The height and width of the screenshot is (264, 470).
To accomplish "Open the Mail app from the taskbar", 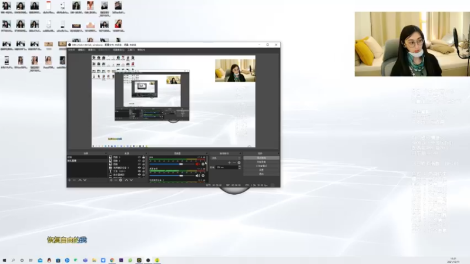I will pyautogui.click(x=40, y=260).
